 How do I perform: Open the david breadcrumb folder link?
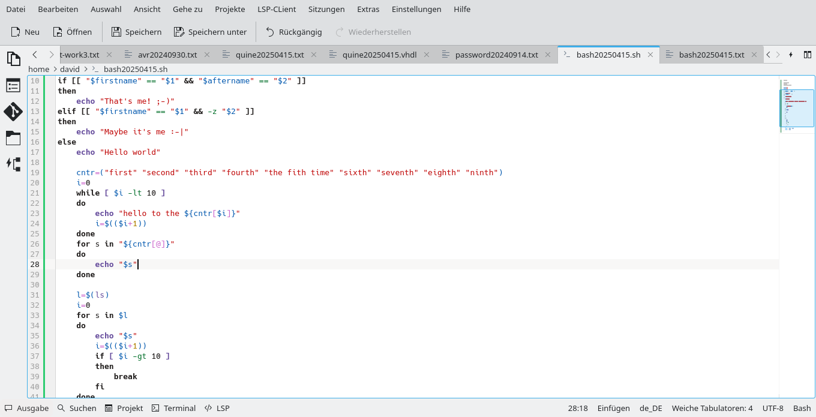pyautogui.click(x=70, y=69)
